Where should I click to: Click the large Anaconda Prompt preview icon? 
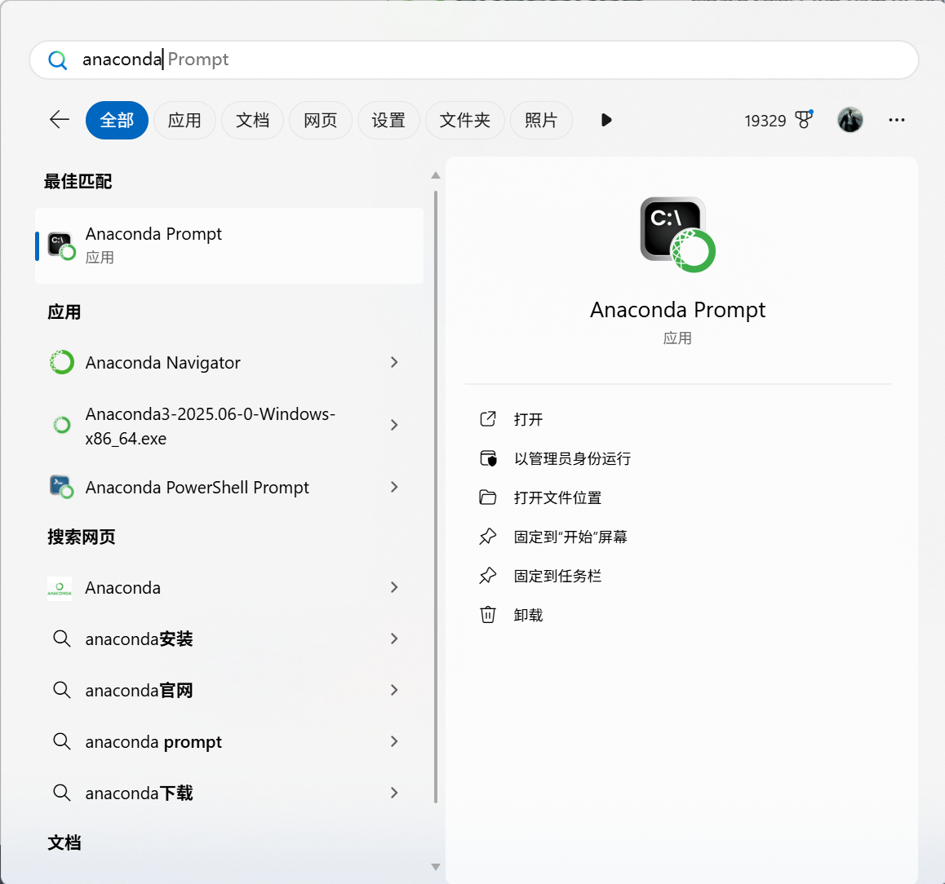tap(677, 234)
